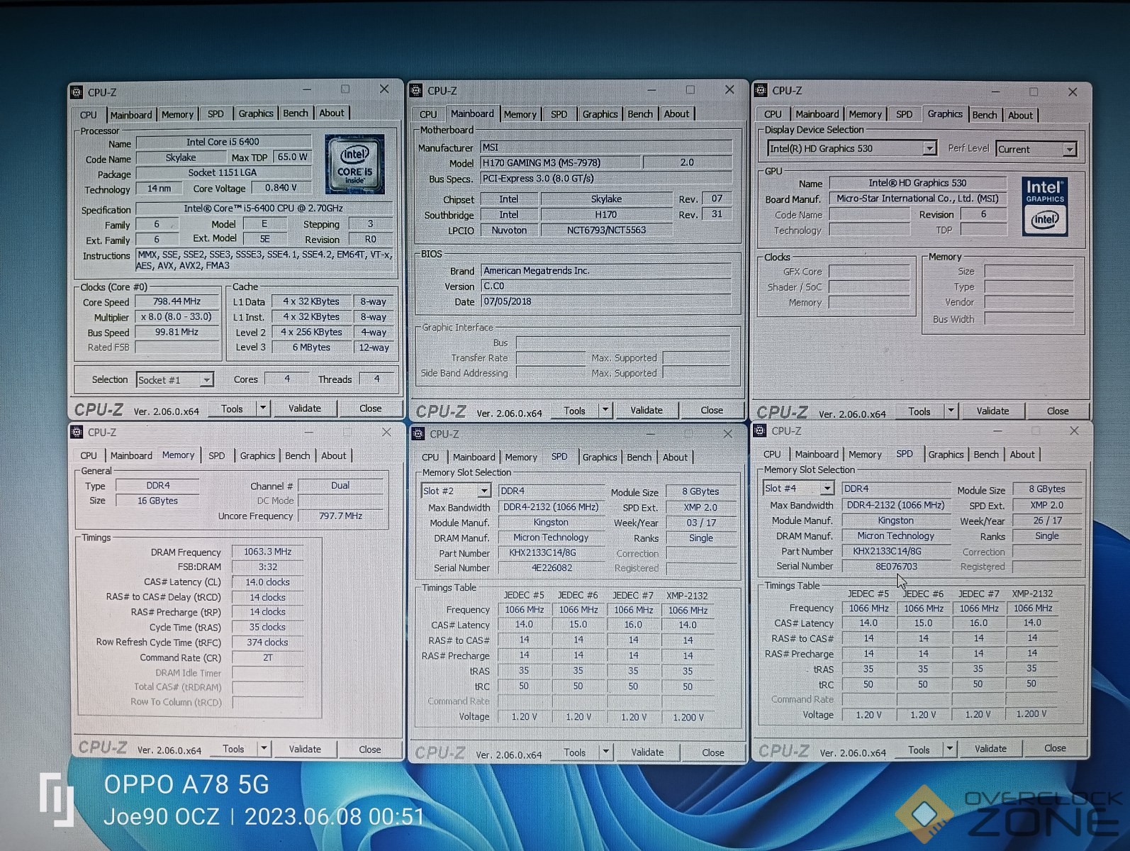Open Tools dropdown arrow in Mainboard window
Viewport: 1130px width, 851px height.
click(605, 410)
